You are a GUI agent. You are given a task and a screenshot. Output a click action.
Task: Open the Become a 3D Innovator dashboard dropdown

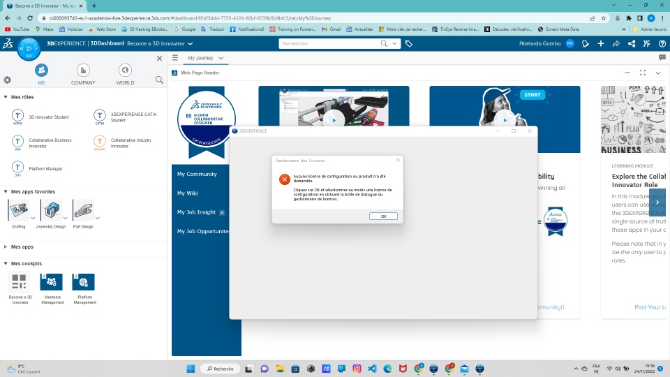[190, 43]
